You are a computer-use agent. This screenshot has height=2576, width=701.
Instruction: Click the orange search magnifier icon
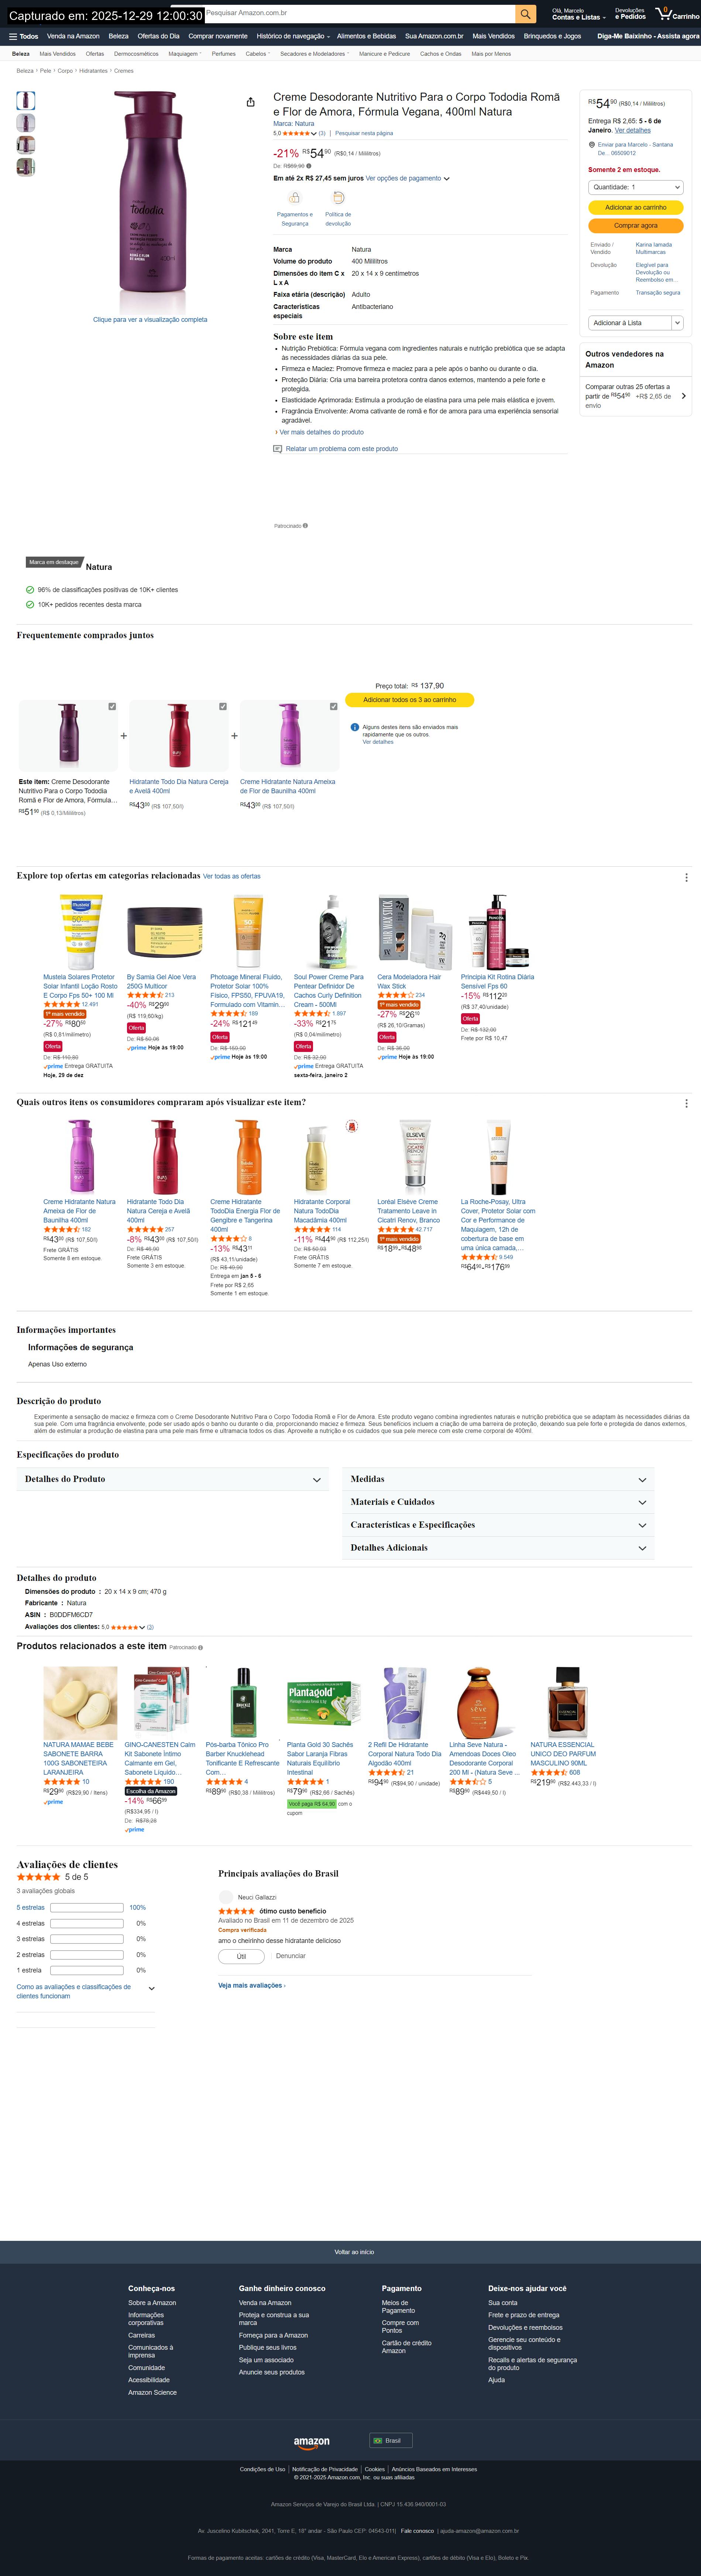coord(525,14)
